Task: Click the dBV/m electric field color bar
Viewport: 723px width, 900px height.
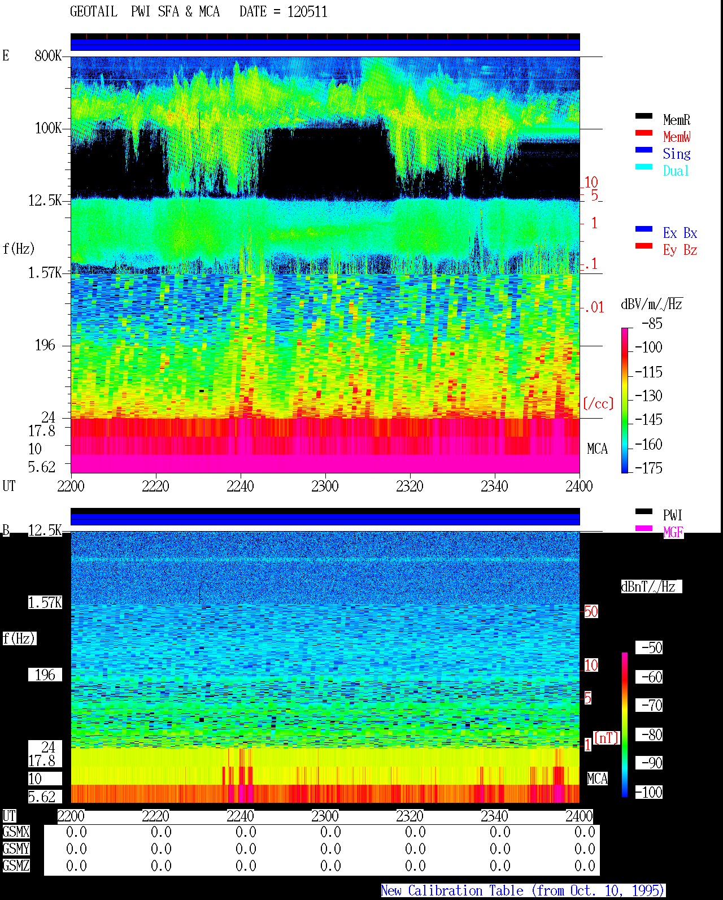Action: [x=625, y=401]
